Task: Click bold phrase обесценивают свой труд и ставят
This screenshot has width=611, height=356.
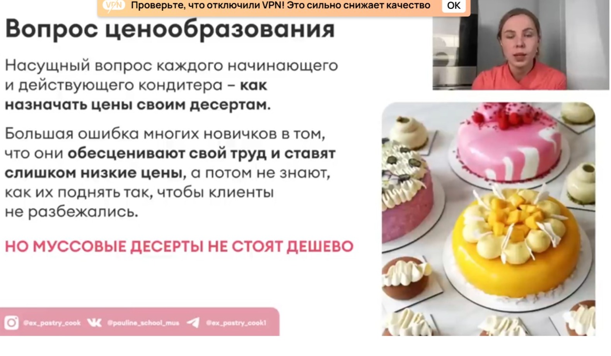Action: point(201,153)
